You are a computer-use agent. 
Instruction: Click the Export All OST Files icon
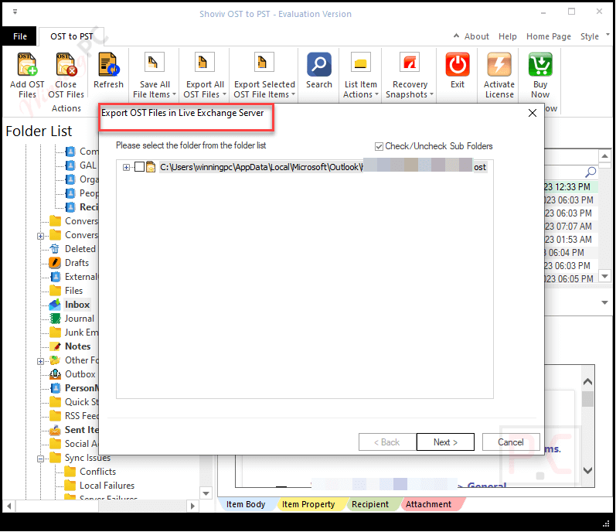[205, 63]
